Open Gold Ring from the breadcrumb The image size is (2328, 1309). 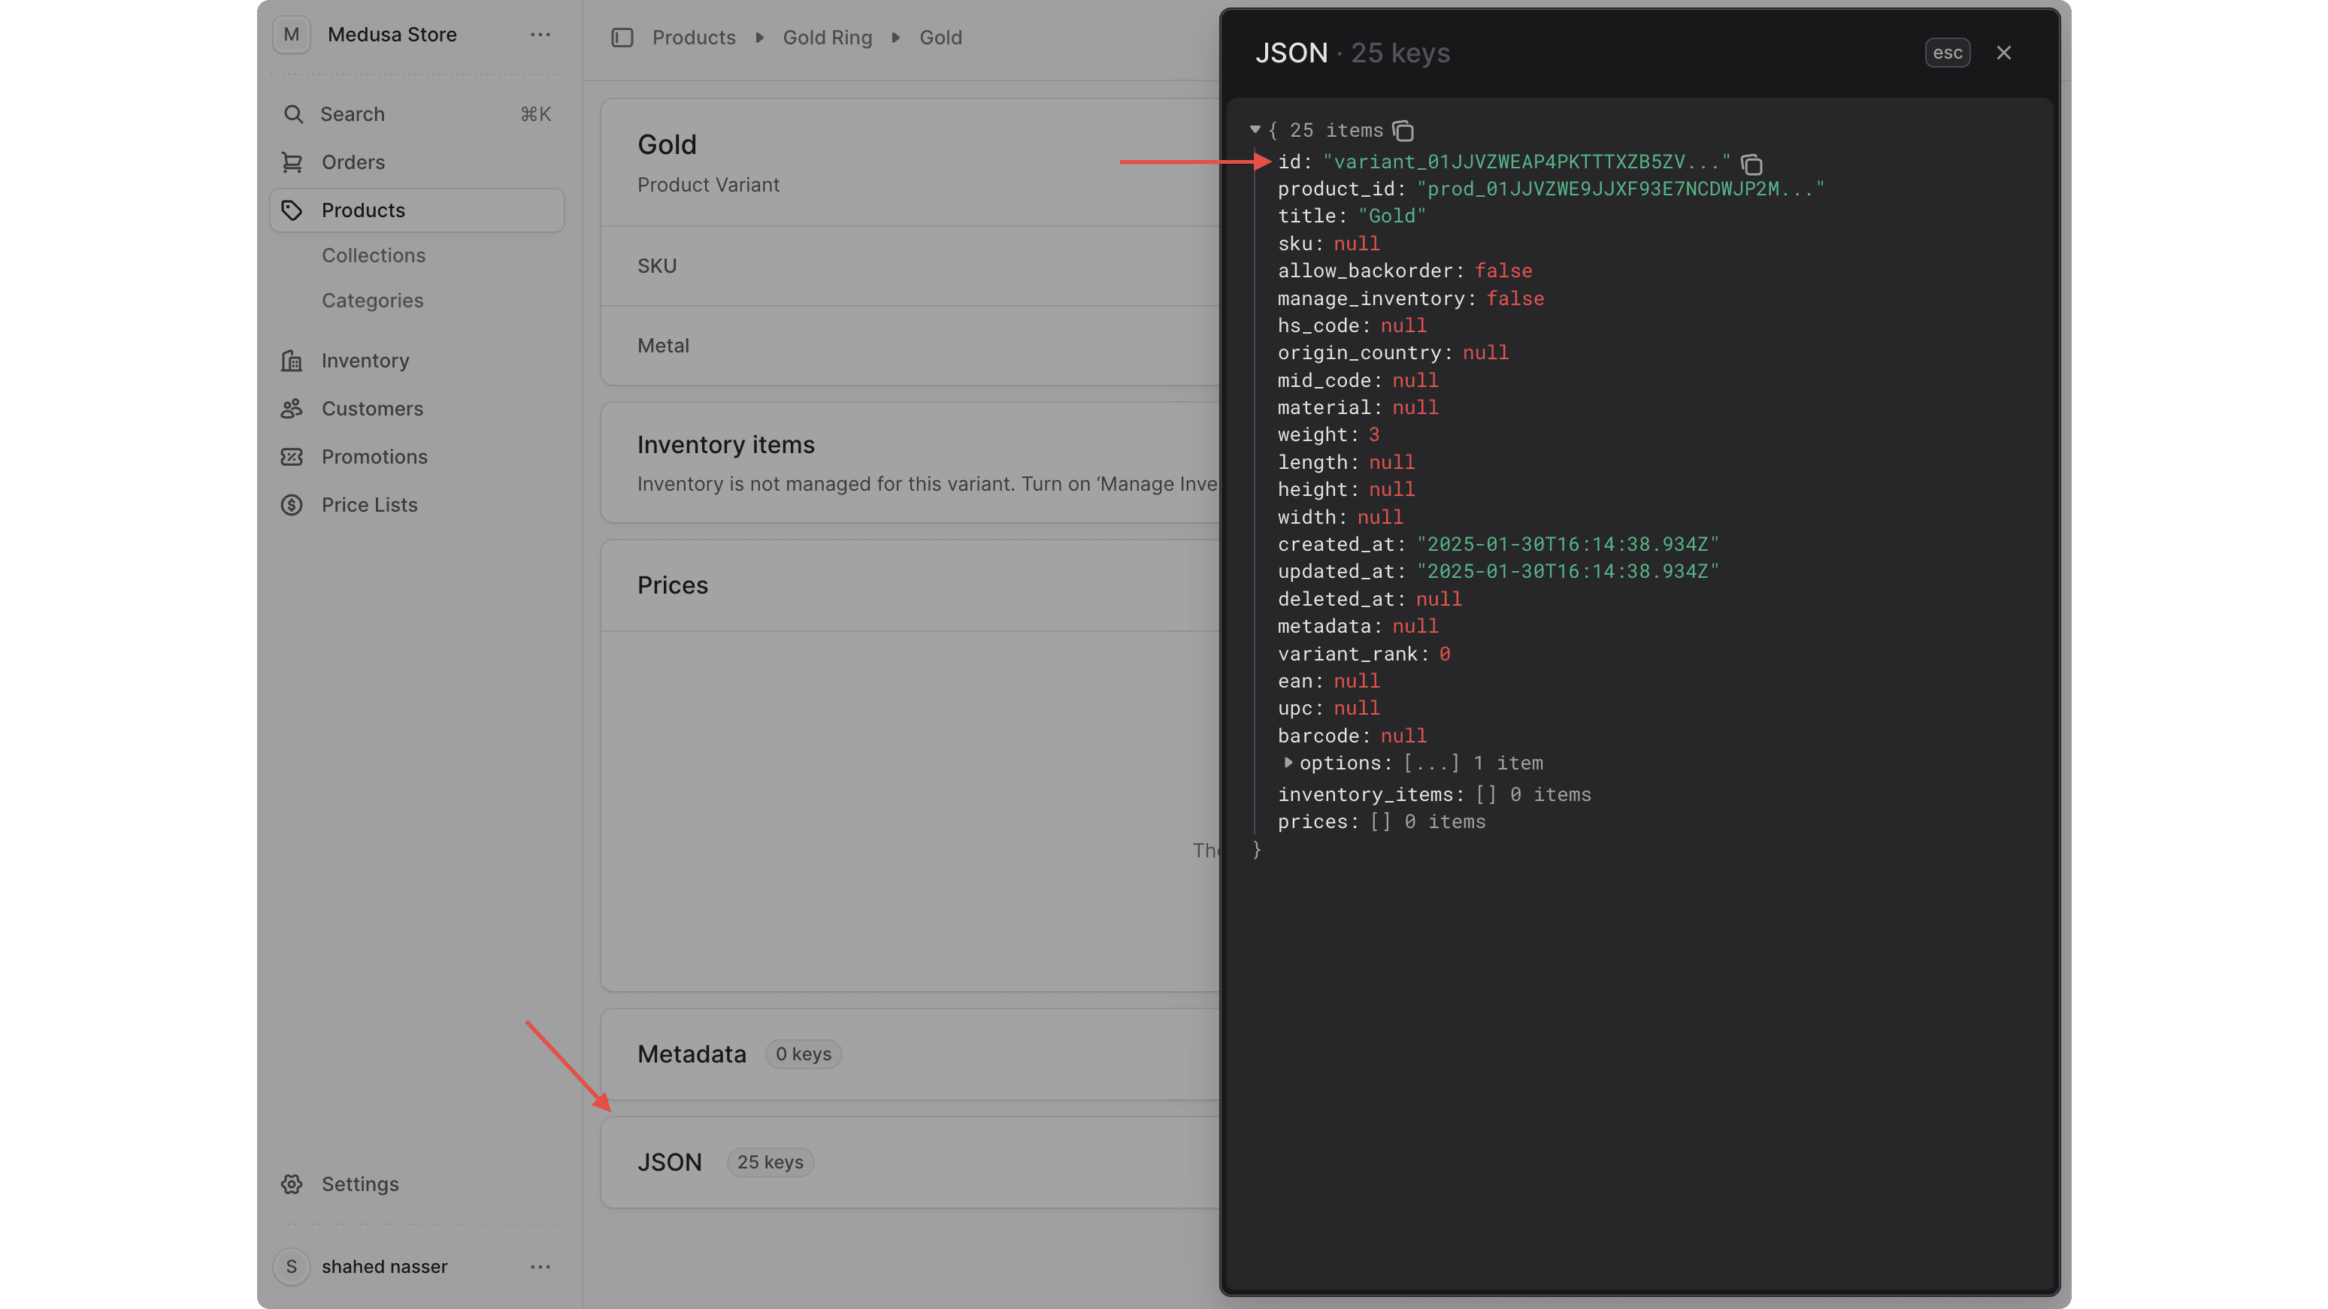(x=827, y=37)
